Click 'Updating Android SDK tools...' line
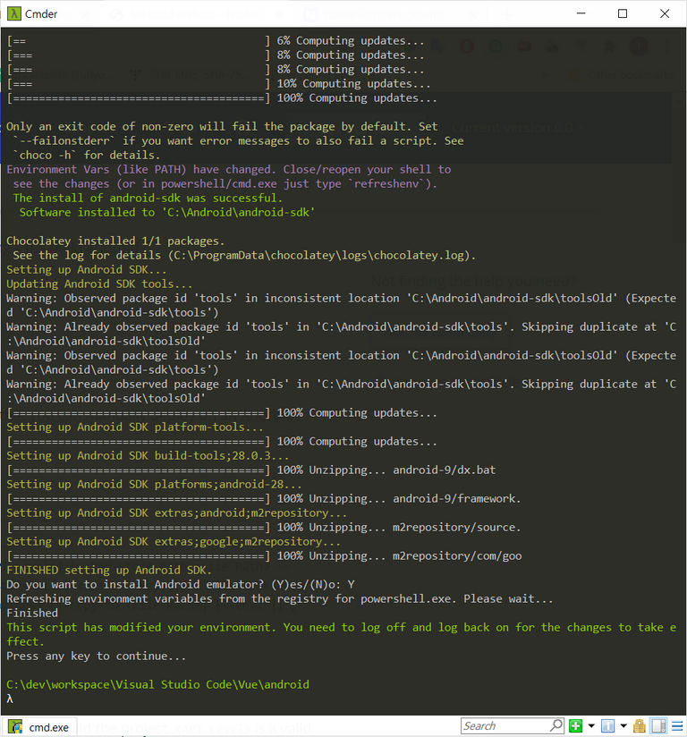 coord(99,284)
